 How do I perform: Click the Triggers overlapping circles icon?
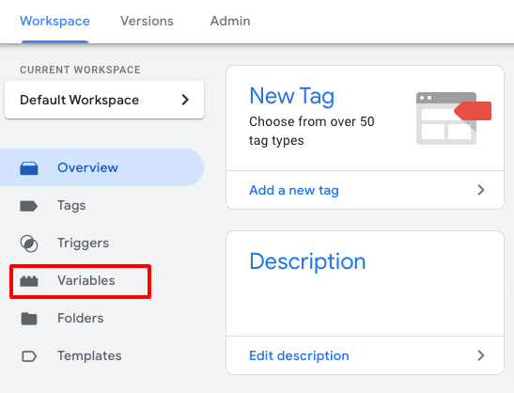29,244
